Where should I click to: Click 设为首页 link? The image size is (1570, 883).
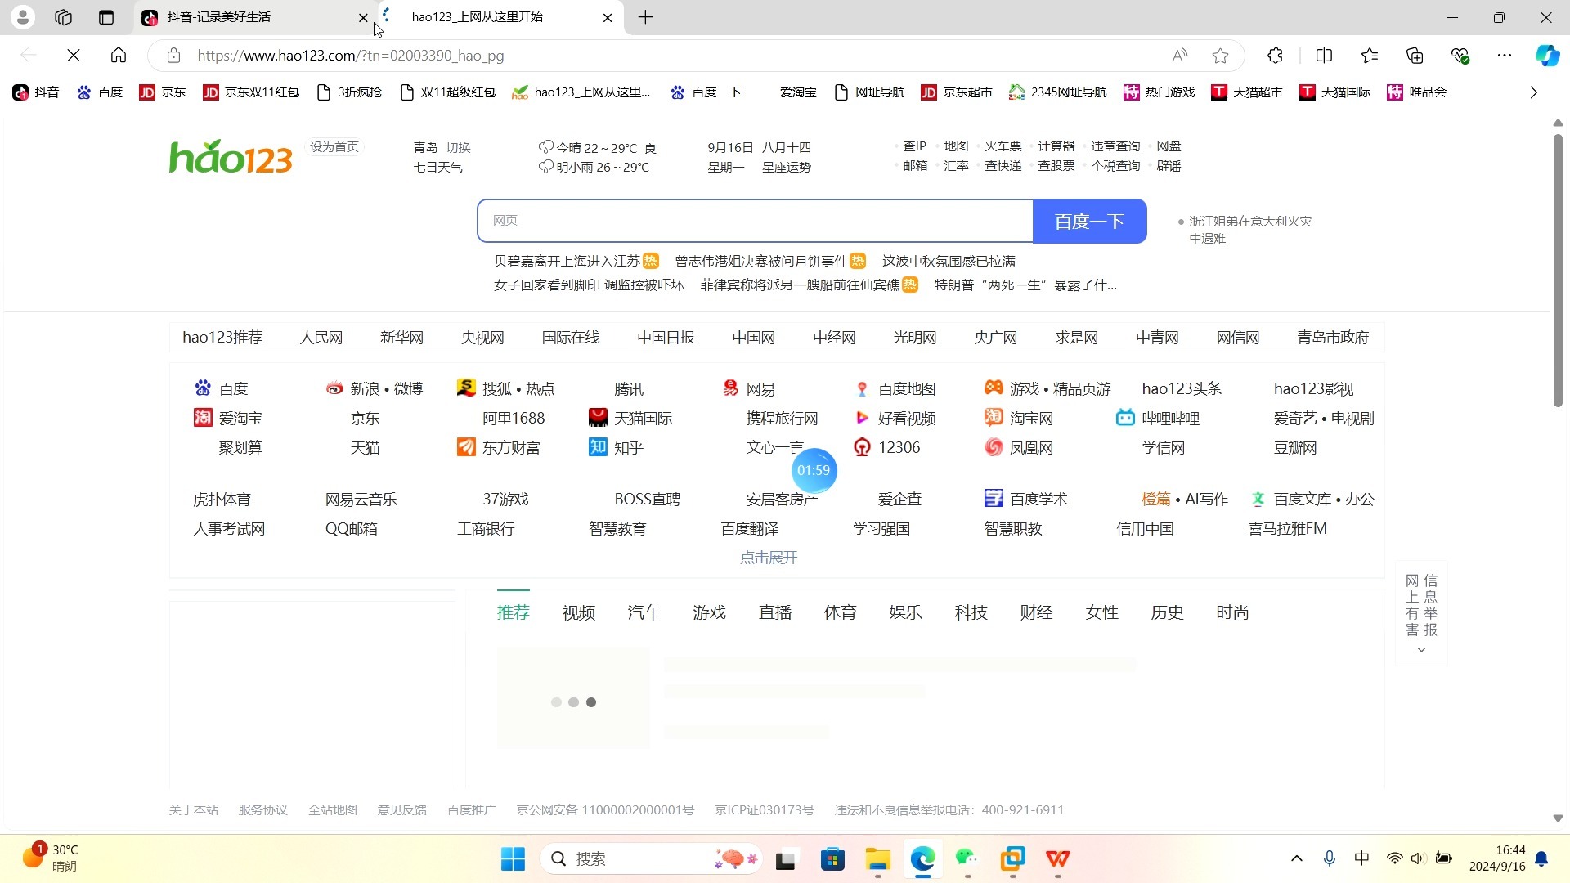tap(334, 147)
